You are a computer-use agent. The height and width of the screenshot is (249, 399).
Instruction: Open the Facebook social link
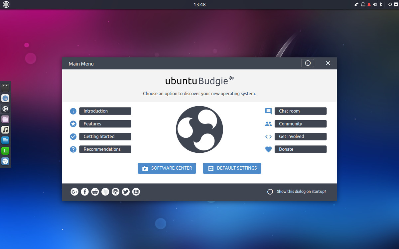pyautogui.click(x=85, y=192)
